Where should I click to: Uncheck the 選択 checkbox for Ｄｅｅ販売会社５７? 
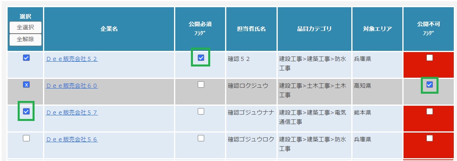tap(26, 111)
